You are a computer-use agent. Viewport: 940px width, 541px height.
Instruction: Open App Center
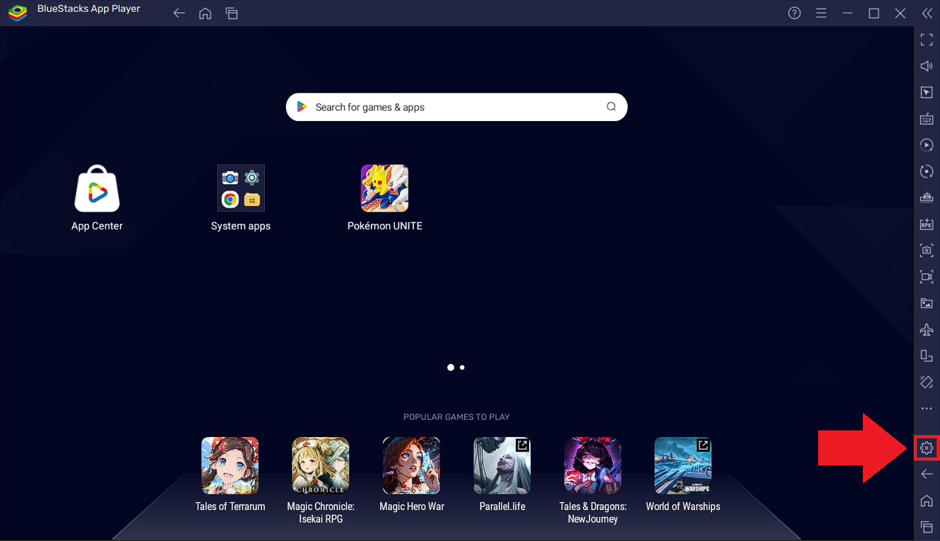97,197
